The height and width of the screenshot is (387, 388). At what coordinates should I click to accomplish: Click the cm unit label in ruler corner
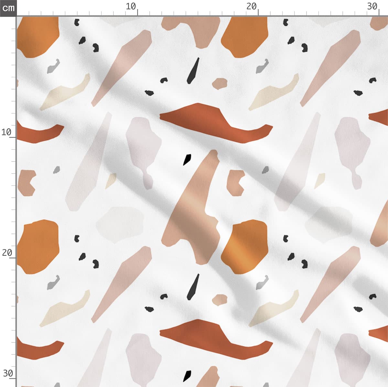pos(8,8)
